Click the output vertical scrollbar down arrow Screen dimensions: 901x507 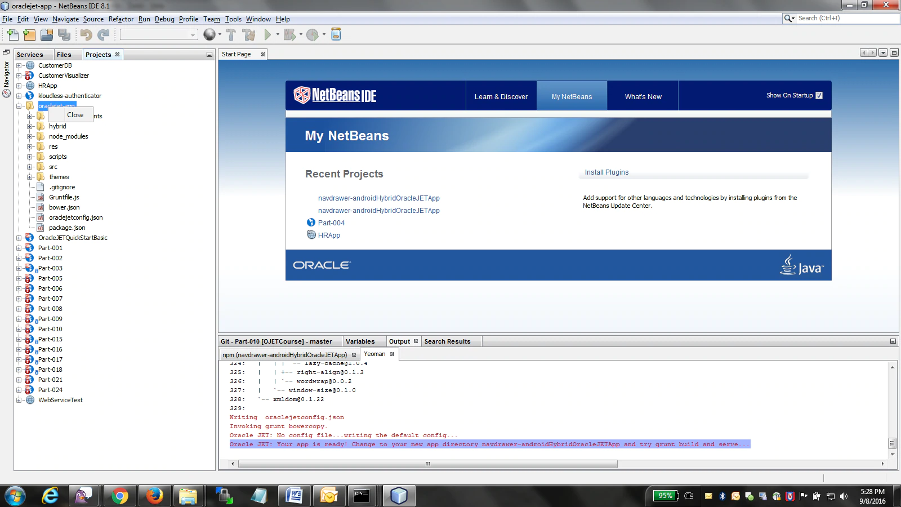tap(892, 454)
